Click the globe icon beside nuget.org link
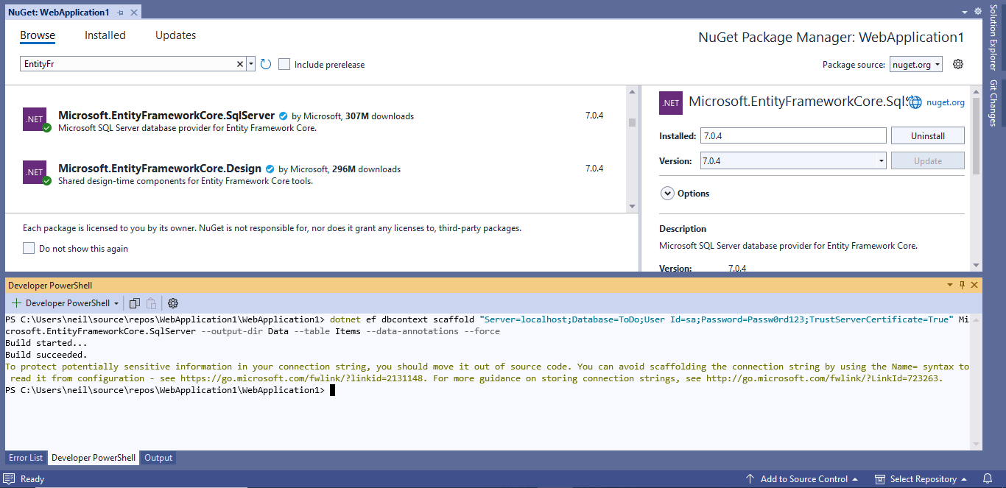 pos(915,102)
